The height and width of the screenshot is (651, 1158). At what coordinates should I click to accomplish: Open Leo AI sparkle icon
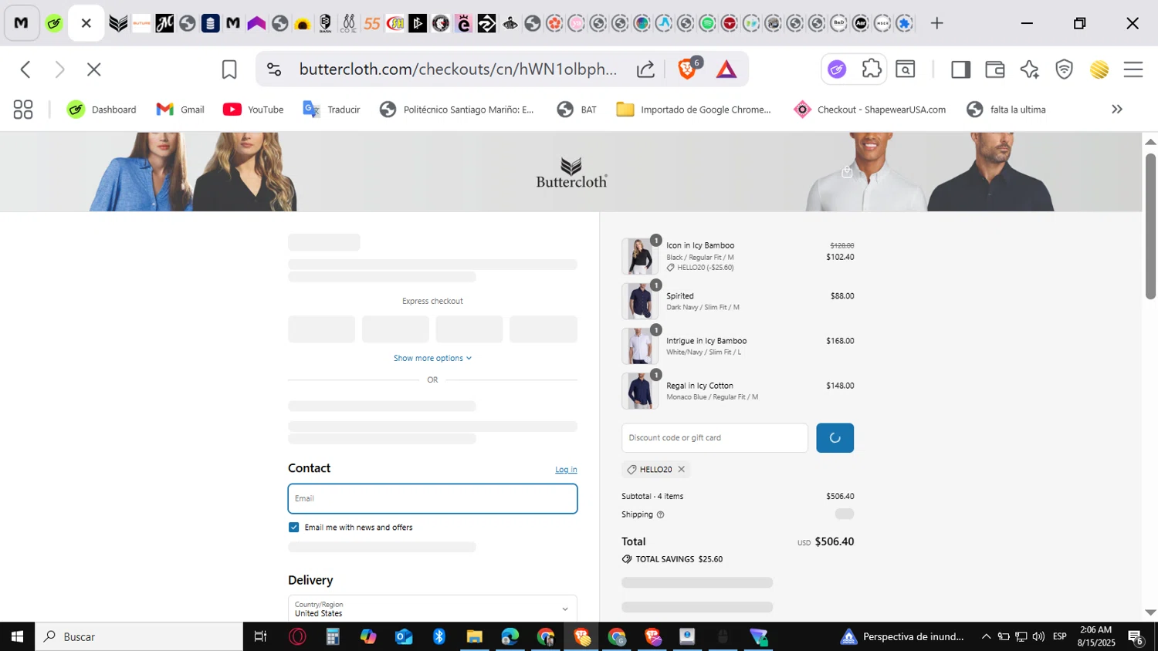click(1029, 69)
